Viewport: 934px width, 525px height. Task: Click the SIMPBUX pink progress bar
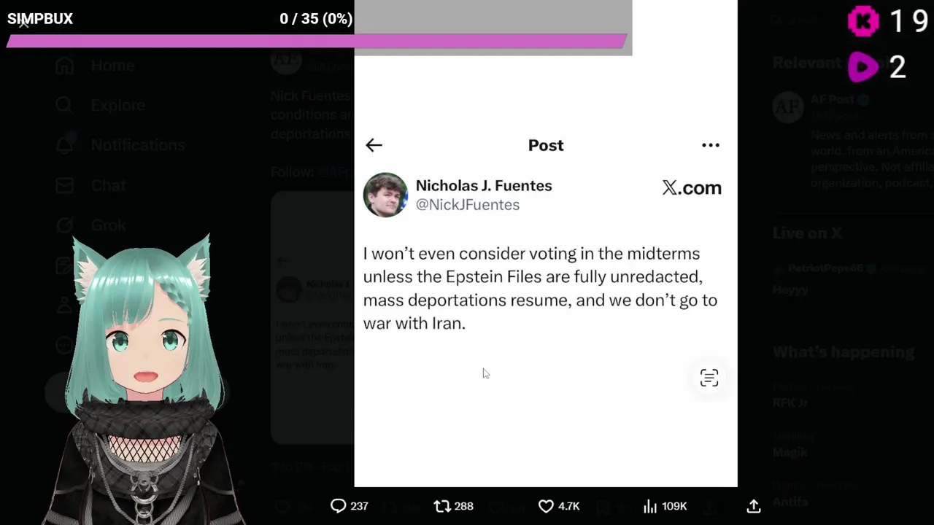[316, 42]
